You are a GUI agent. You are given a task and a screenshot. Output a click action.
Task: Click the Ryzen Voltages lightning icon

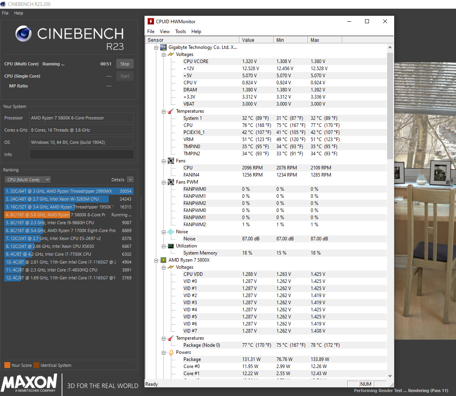171,267
